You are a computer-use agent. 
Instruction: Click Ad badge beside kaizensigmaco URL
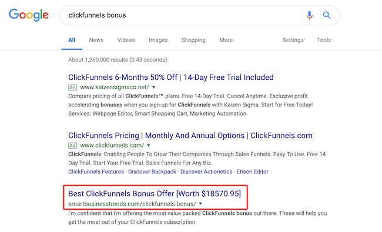[x=73, y=87]
